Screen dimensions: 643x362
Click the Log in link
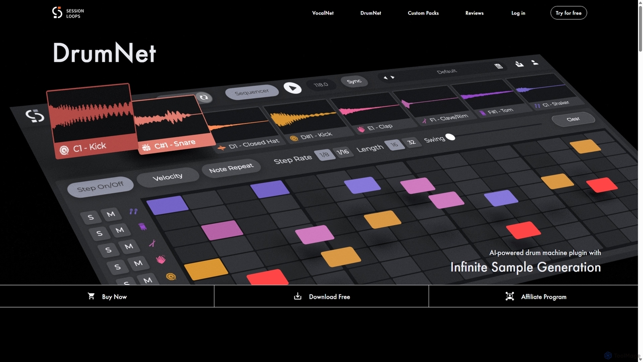pos(518,13)
